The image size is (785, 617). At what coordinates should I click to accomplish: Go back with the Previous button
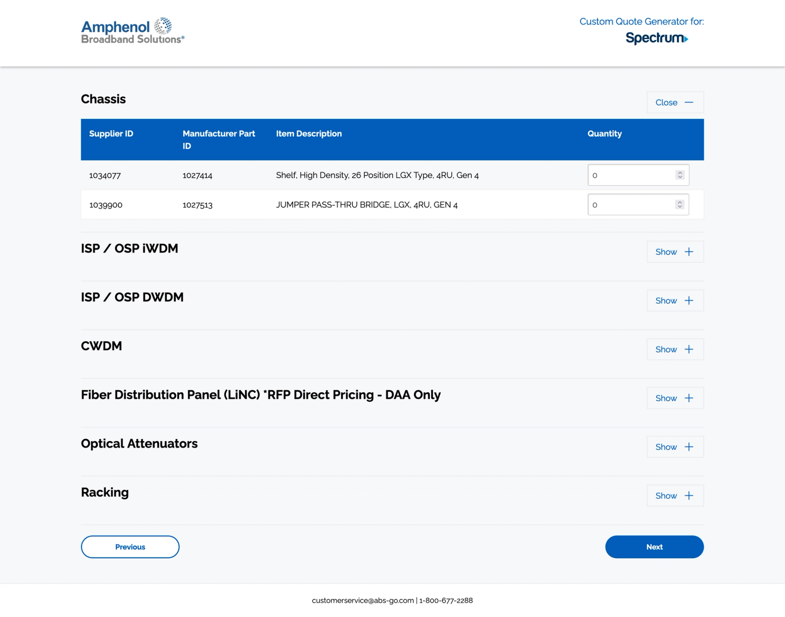(130, 547)
